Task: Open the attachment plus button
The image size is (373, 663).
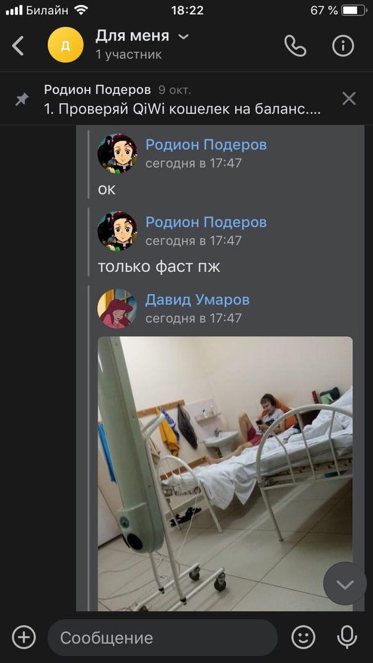Action: (x=24, y=637)
